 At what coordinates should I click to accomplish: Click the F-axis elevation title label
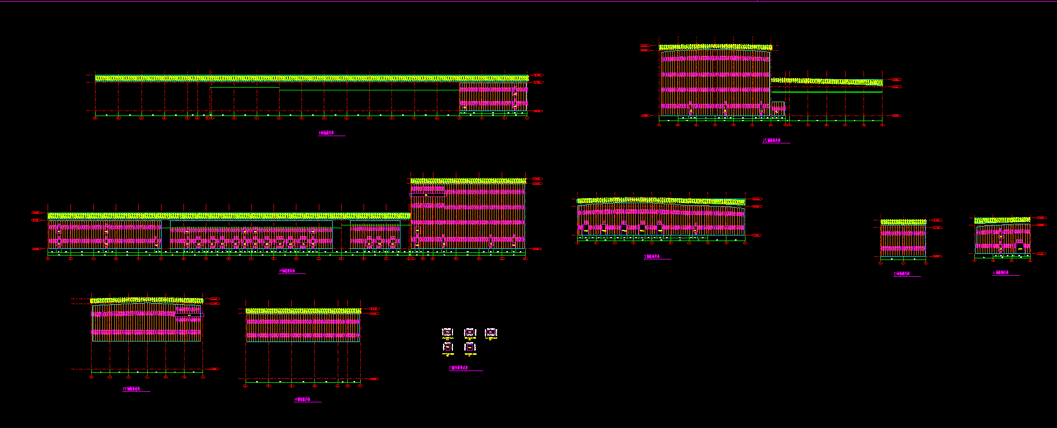[x=287, y=271]
